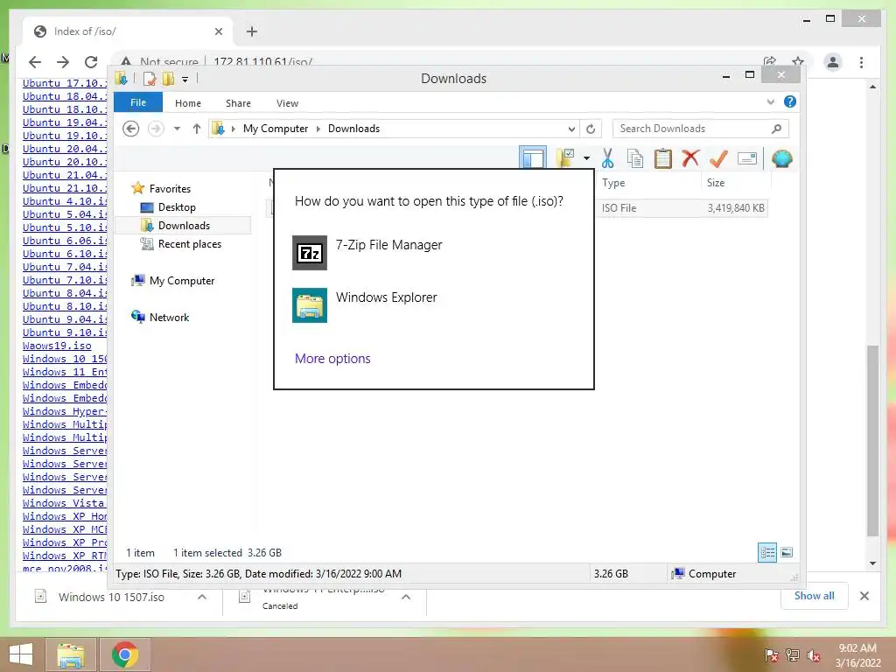Open the Chrome three-dot menu
Screen dimensions: 896x672
coord(861,62)
